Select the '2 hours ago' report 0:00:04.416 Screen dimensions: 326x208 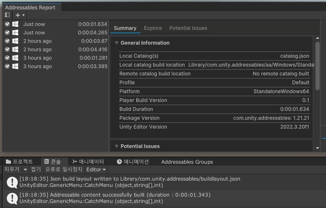56,49
